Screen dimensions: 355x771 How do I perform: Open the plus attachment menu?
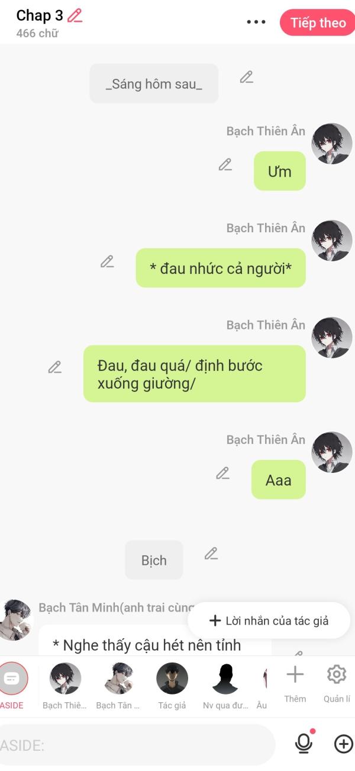click(343, 744)
